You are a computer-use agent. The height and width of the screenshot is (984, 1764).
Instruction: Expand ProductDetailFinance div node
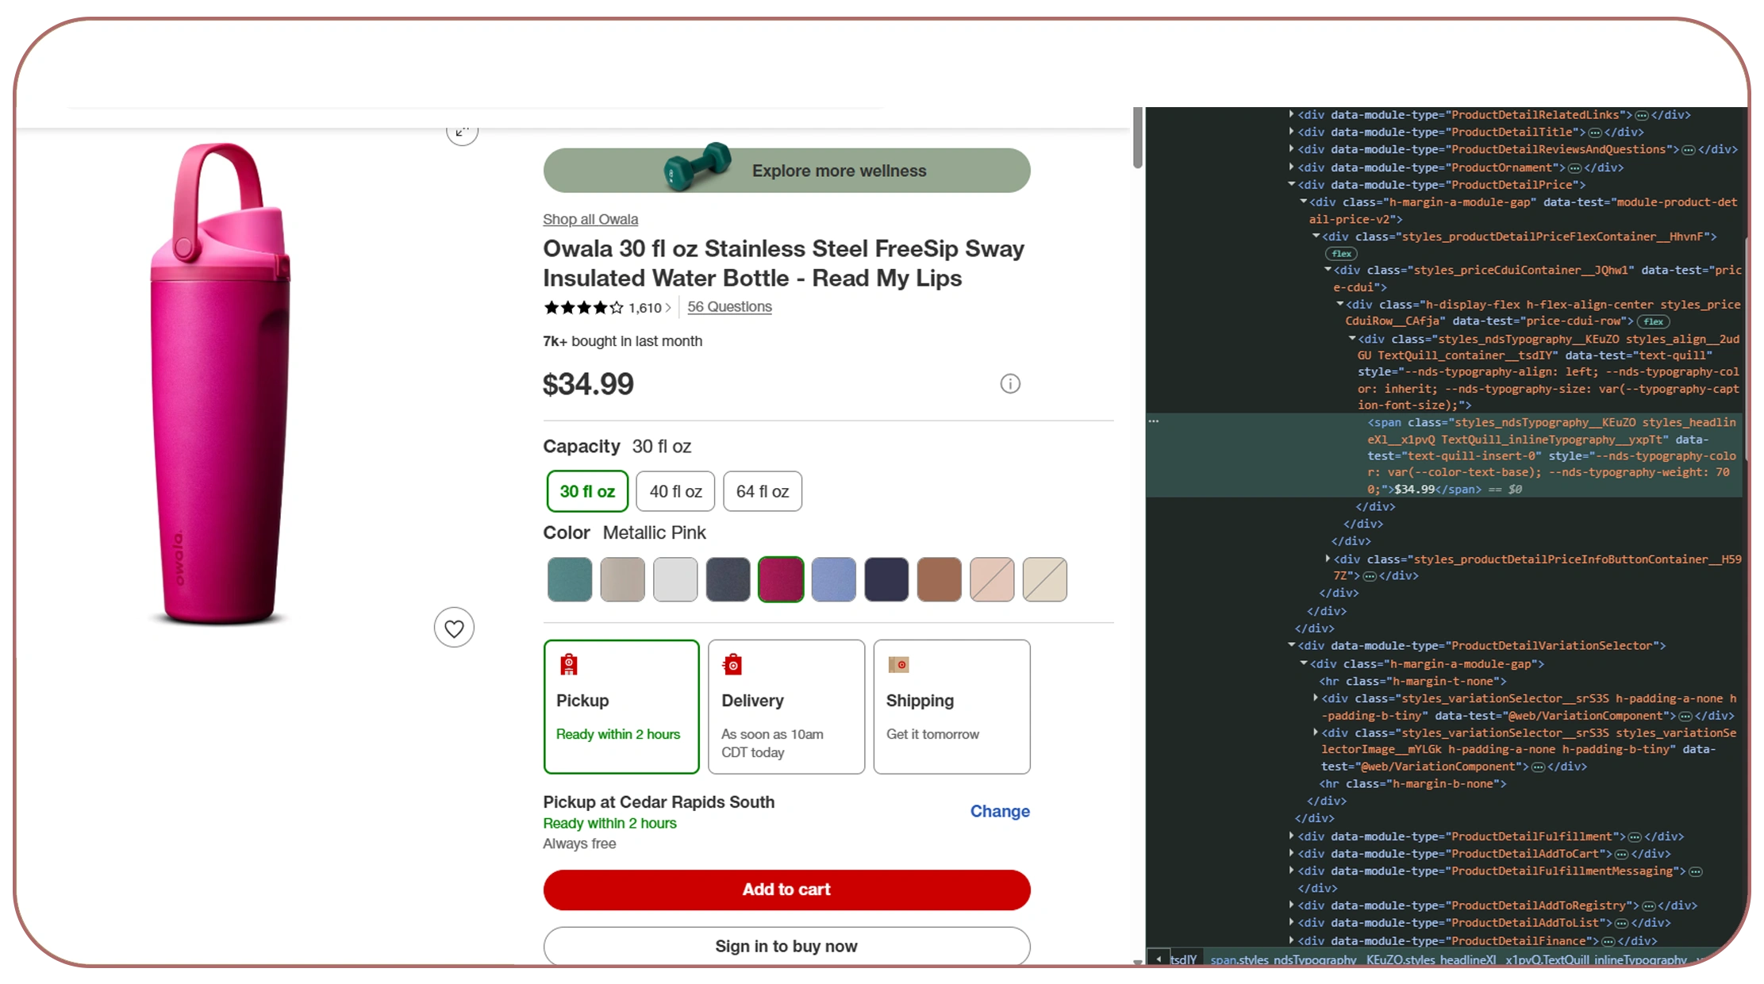coord(1292,941)
